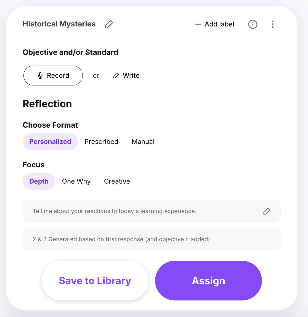Click the Write option text
Image resolution: width=308 pixels, height=317 pixels.
131,76
